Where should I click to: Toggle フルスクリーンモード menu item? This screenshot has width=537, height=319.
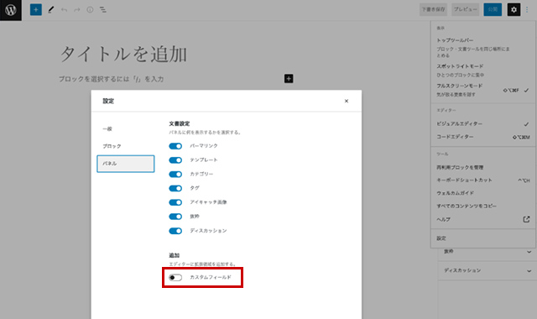[x=483, y=90]
